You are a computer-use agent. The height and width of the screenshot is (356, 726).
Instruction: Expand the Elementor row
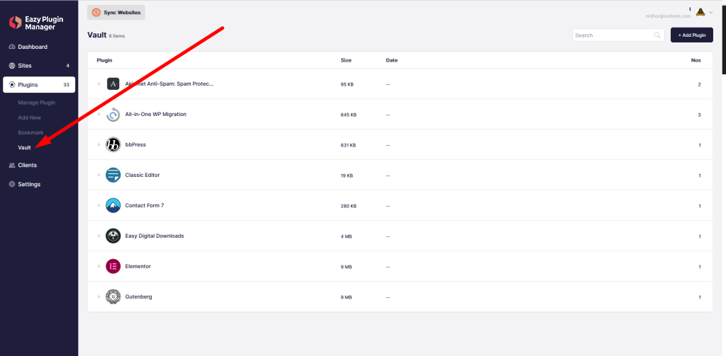point(99,266)
